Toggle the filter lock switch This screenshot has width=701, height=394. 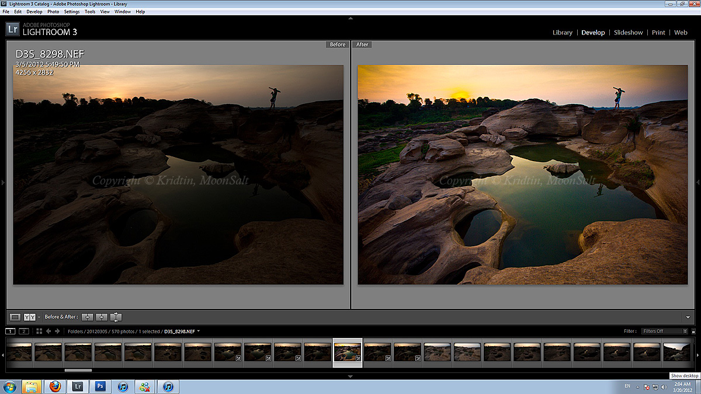[693, 331]
